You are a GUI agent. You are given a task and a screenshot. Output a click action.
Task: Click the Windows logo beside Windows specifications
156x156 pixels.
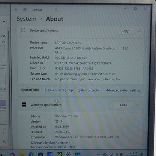click(24, 105)
